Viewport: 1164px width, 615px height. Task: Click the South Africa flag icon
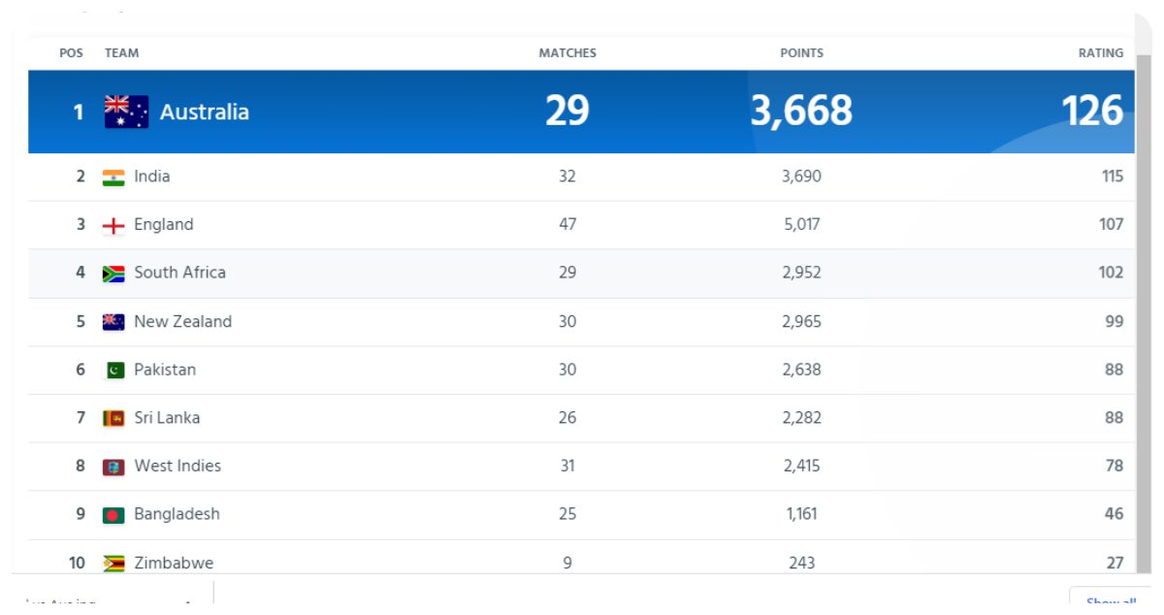click(x=112, y=273)
